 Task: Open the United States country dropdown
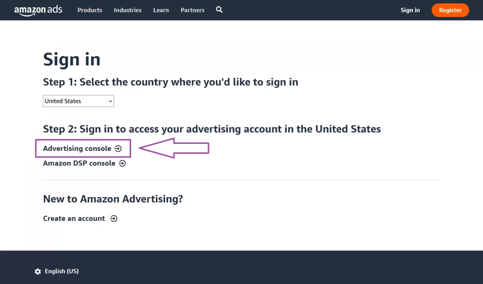pos(78,101)
